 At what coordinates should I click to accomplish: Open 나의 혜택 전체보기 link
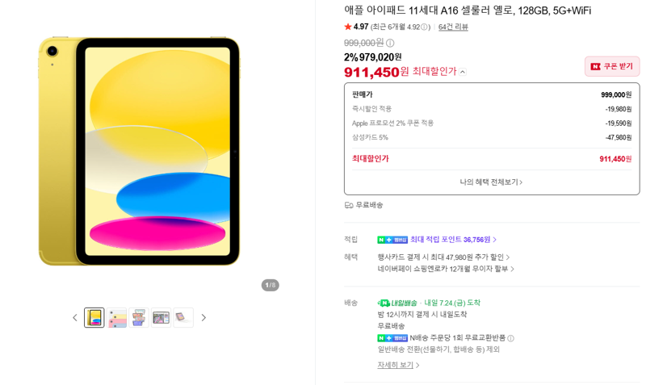pyautogui.click(x=491, y=182)
